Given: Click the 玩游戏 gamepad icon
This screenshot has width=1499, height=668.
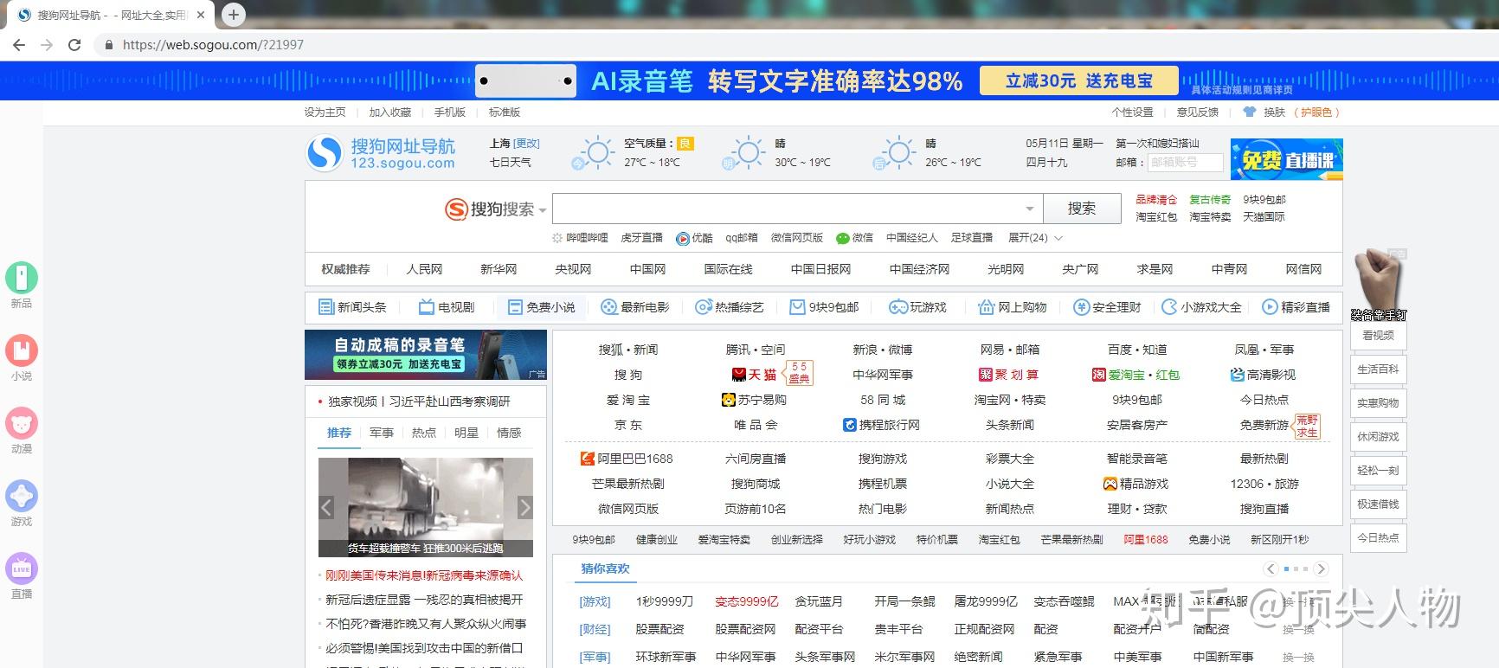Looking at the screenshot, I should point(898,307).
